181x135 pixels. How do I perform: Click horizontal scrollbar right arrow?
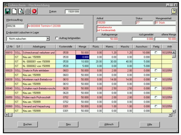(170, 115)
